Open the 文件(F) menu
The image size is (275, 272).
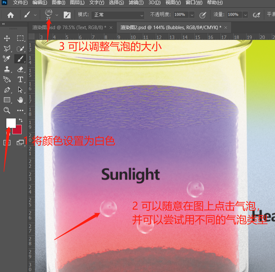(20, 3)
